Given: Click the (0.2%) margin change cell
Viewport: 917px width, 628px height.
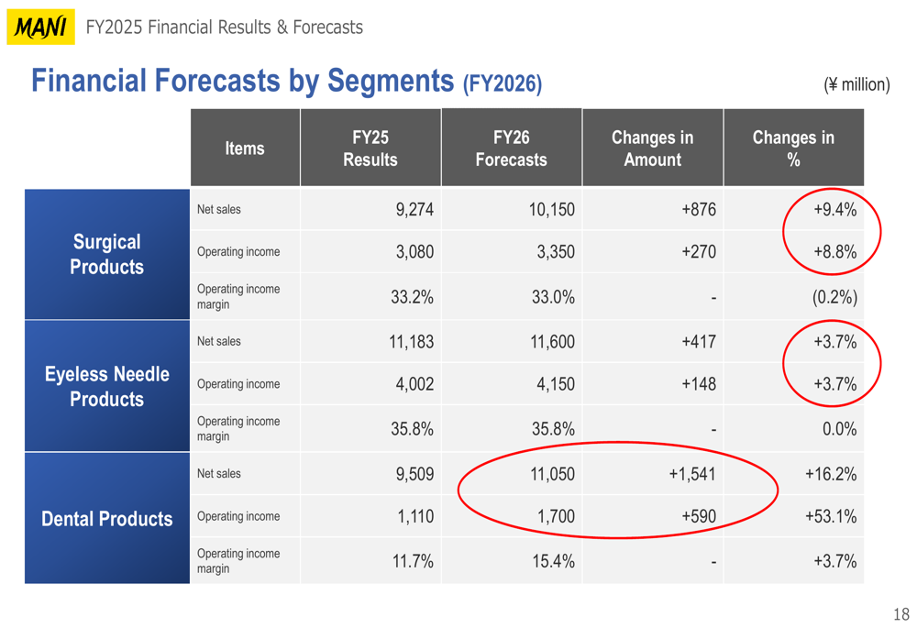Looking at the screenshot, I should point(834,297).
